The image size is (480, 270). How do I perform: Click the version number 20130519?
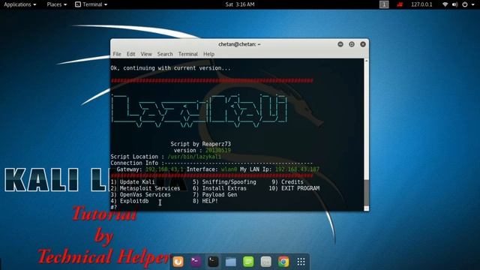point(218,150)
